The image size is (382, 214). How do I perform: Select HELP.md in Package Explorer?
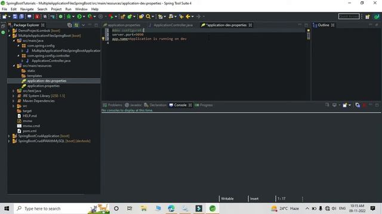click(29, 116)
